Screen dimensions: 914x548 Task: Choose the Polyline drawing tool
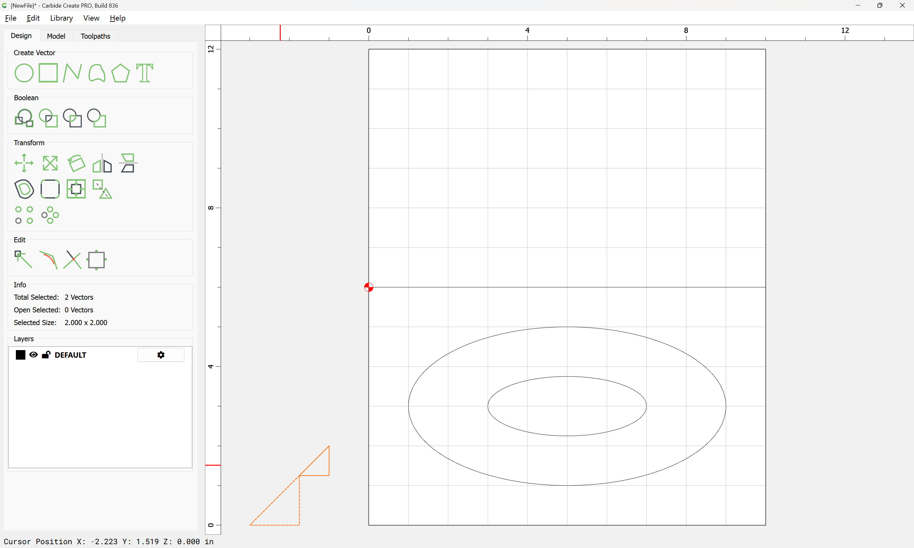coord(72,73)
